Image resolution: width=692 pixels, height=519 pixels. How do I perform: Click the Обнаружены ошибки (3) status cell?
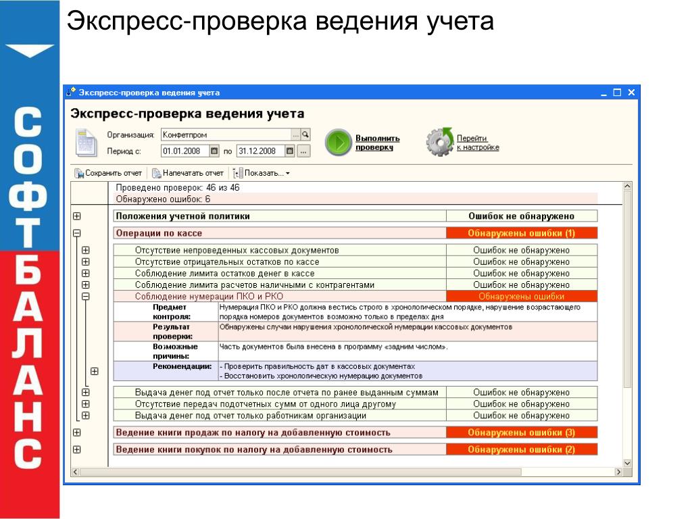point(522,432)
